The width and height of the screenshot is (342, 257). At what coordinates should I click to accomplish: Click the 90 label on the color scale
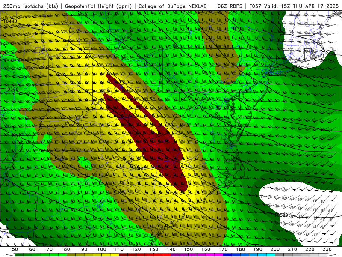click(84, 249)
